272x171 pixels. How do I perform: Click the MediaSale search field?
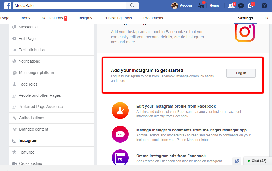point(69,6)
